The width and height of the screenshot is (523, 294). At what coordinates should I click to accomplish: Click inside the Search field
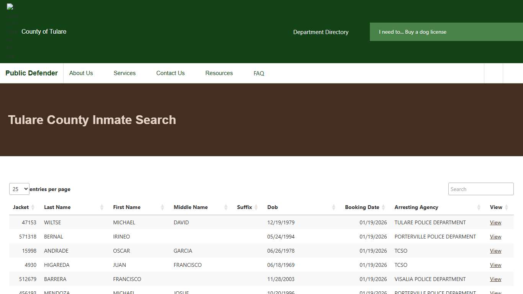(481, 189)
